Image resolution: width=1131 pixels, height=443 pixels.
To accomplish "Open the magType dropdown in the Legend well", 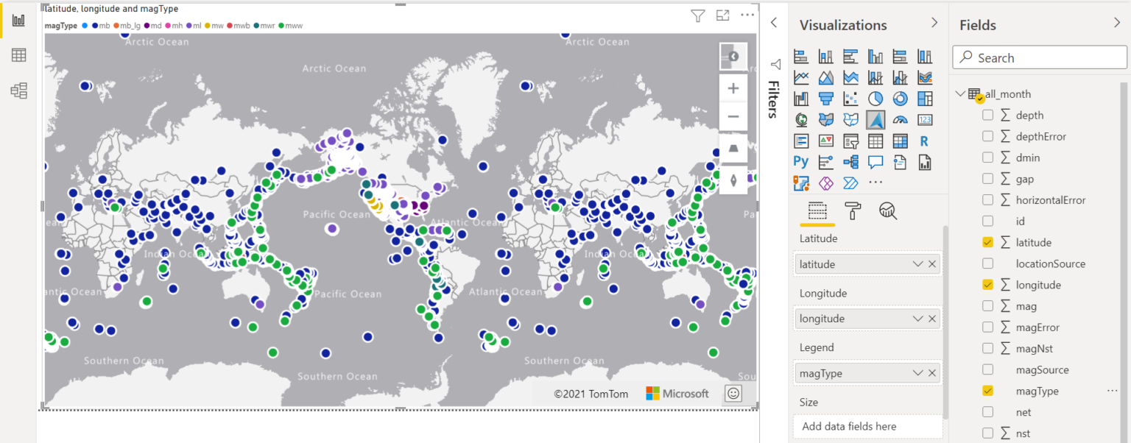I will 917,372.
